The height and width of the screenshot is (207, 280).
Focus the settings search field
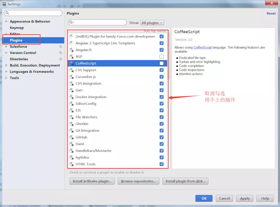click(33, 13)
